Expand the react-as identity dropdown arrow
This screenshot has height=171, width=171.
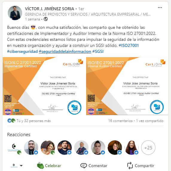[x=22, y=166]
